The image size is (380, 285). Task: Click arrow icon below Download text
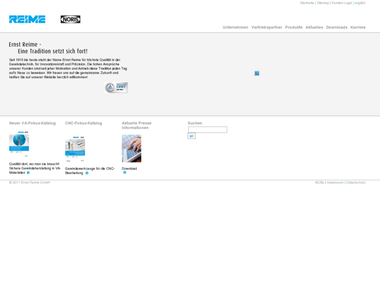[124, 173]
